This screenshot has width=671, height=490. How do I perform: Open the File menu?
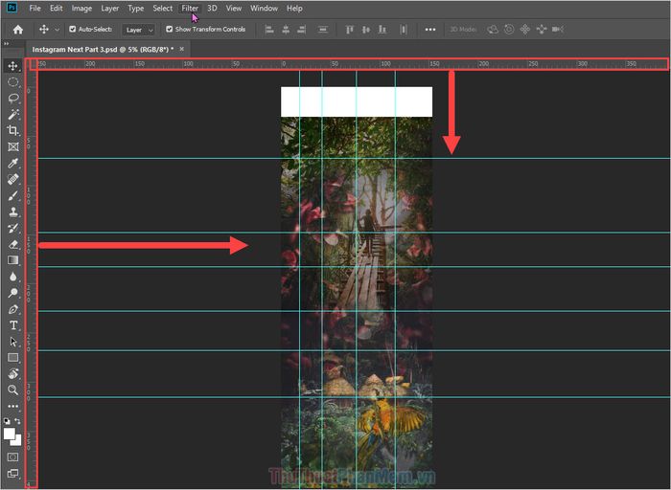pyautogui.click(x=35, y=8)
